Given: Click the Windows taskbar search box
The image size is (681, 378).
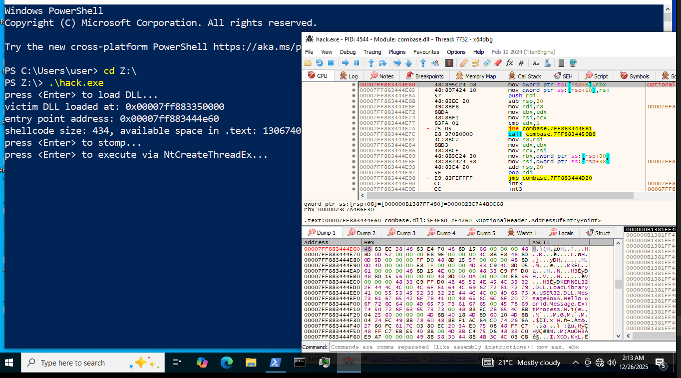Looking at the screenshot, I should 93,363.
